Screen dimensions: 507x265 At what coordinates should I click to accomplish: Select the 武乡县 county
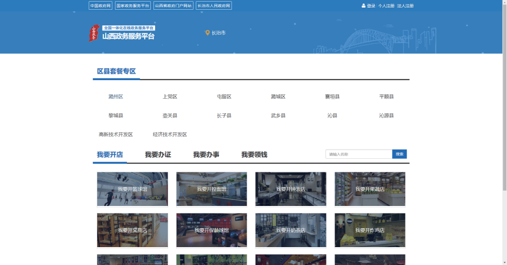(278, 115)
